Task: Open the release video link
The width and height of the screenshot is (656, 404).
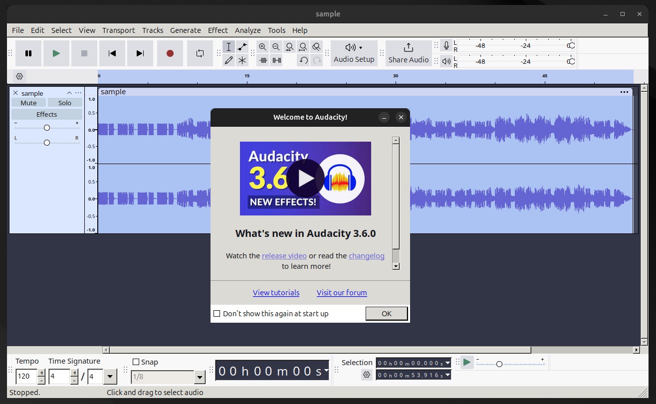Action: pyautogui.click(x=284, y=256)
